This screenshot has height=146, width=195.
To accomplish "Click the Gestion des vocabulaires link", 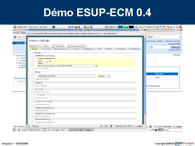I will (x=172, y=41).
